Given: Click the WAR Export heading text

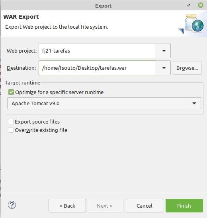Looking at the screenshot, I should 21,17.
